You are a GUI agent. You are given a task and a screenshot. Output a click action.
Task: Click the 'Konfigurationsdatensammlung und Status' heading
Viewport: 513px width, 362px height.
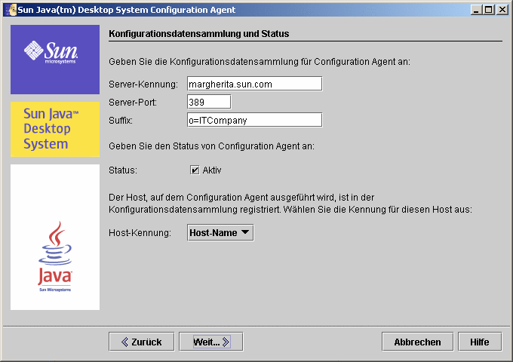pos(199,34)
